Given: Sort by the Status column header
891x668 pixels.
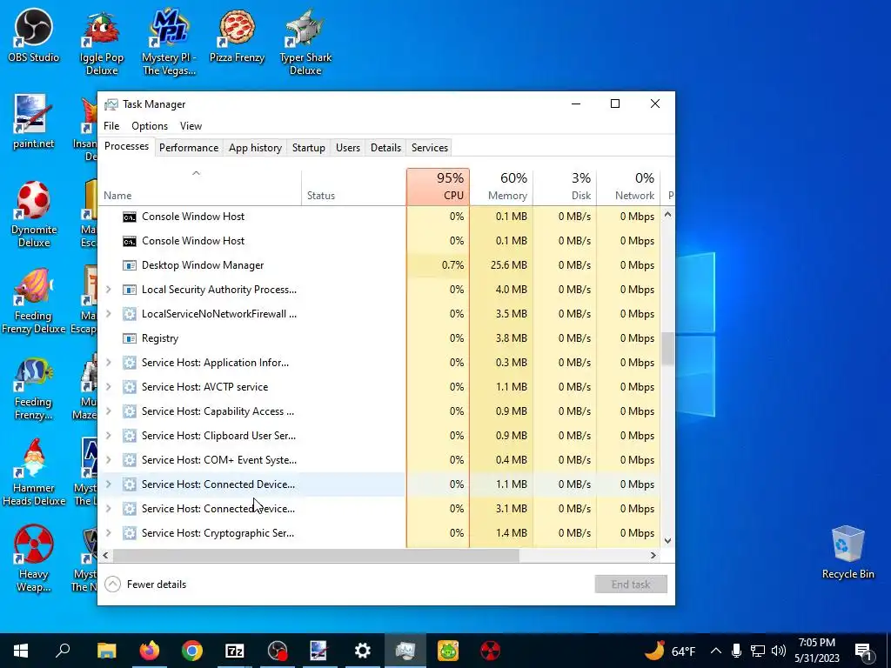Looking at the screenshot, I should coord(353,187).
